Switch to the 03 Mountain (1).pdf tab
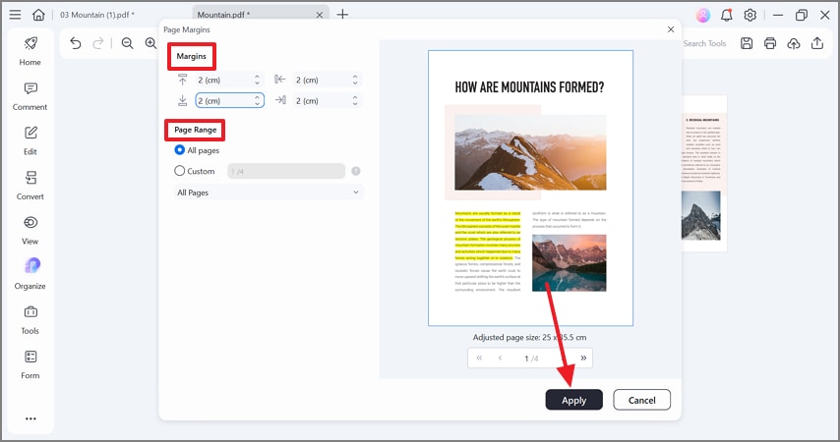Image resolution: width=840 pixels, height=442 pixels. (x=97, y=15)
